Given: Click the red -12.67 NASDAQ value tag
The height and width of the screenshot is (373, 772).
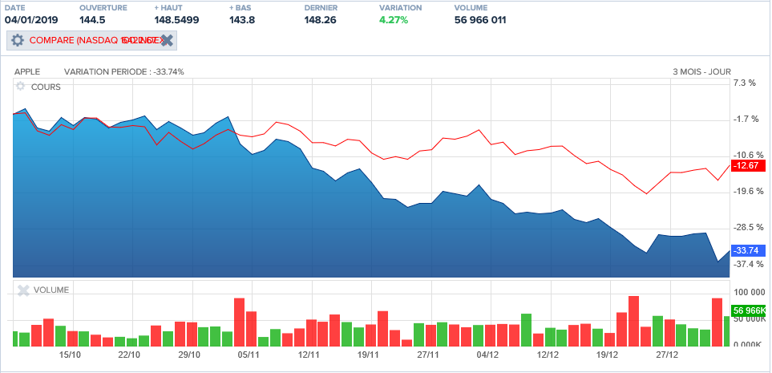Looking at the screenshot, I should coord(749,165).
